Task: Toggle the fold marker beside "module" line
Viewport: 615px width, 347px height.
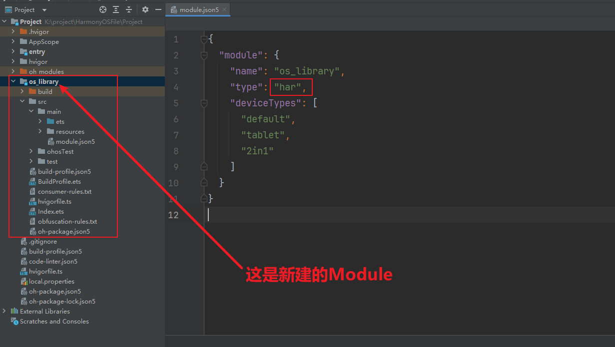Action: point(204,55)
